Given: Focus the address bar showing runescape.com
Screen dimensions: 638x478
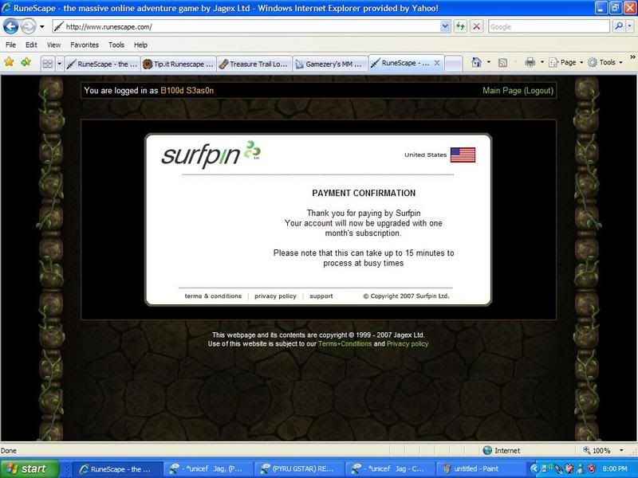Looking at the screenshot, I should tap(246, 27).
